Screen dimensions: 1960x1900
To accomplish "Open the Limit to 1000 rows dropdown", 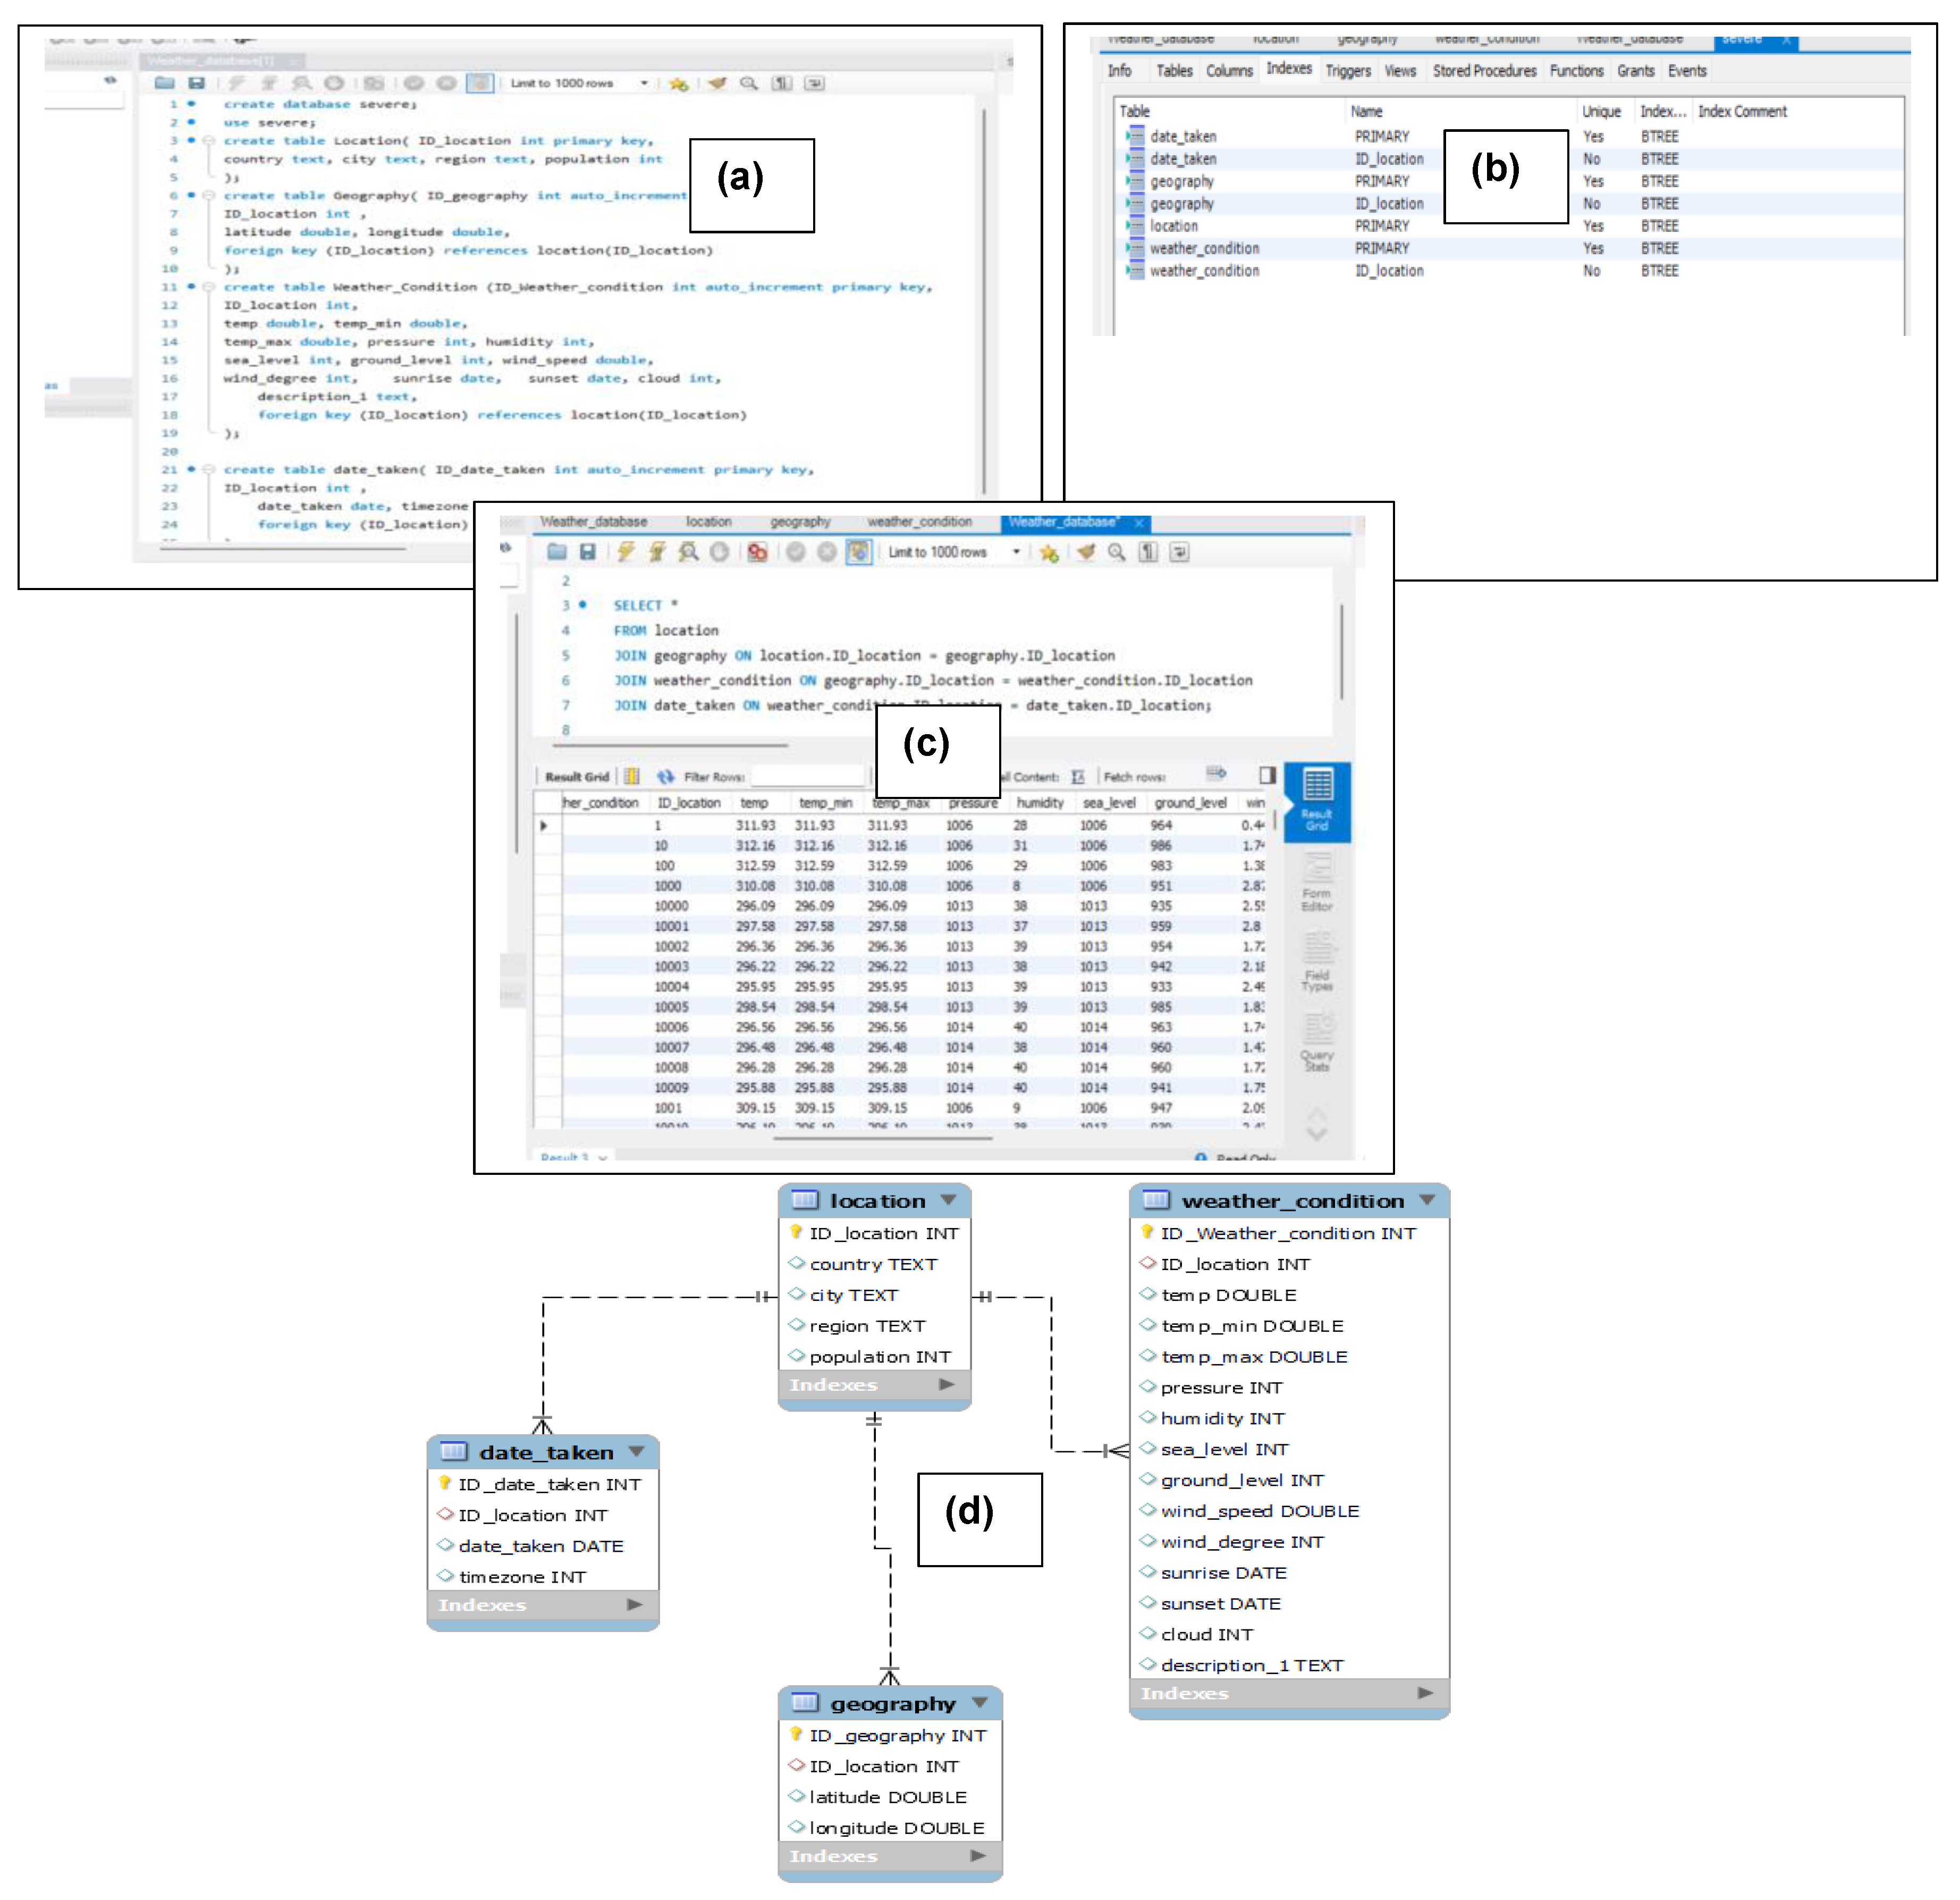I will pyautogui.click(x=1017, y=552).
